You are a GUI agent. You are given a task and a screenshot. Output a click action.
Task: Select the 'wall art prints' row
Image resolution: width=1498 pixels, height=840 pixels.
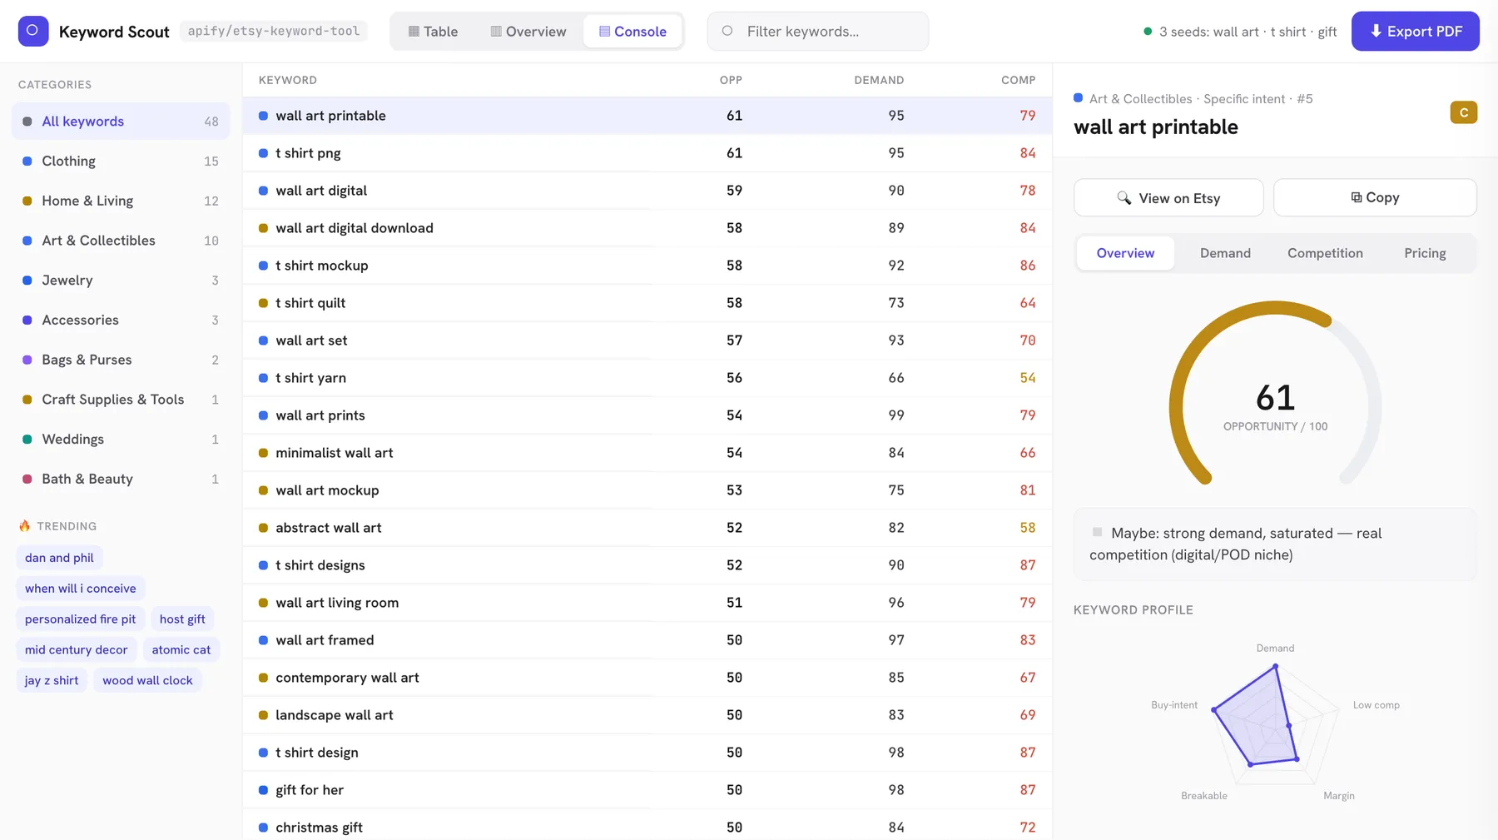(x=647, y=415)
